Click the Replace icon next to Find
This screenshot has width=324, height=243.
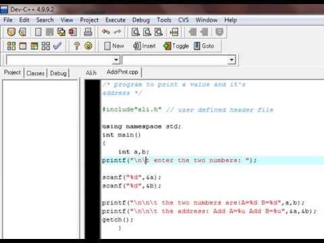point(147,32)
